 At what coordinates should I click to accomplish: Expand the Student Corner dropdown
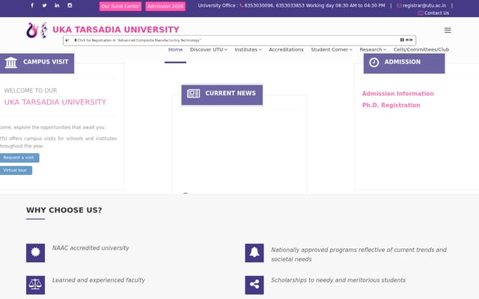point(332,49)
